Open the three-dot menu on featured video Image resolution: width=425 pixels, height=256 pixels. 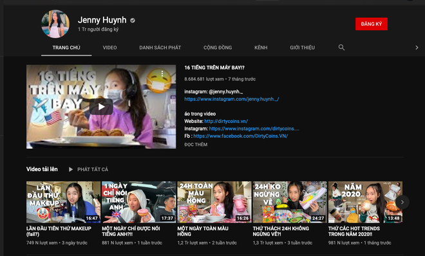tap(162, 73)
